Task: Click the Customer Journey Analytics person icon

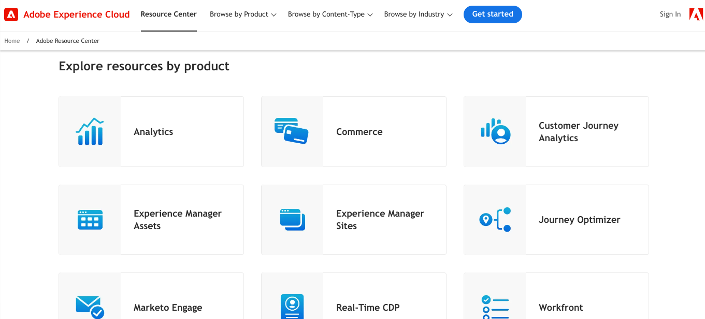Action: point(495,131)
